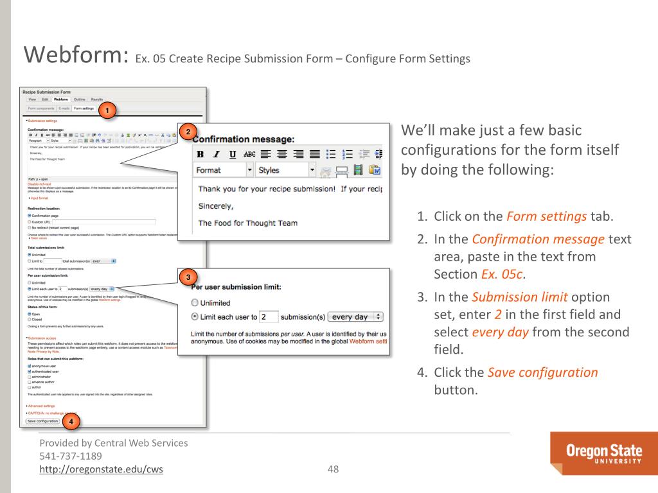Viewport: 658px width, 493px height.
Task: Click Webform settings link in small screenshot
Action: tap(109, 300)
